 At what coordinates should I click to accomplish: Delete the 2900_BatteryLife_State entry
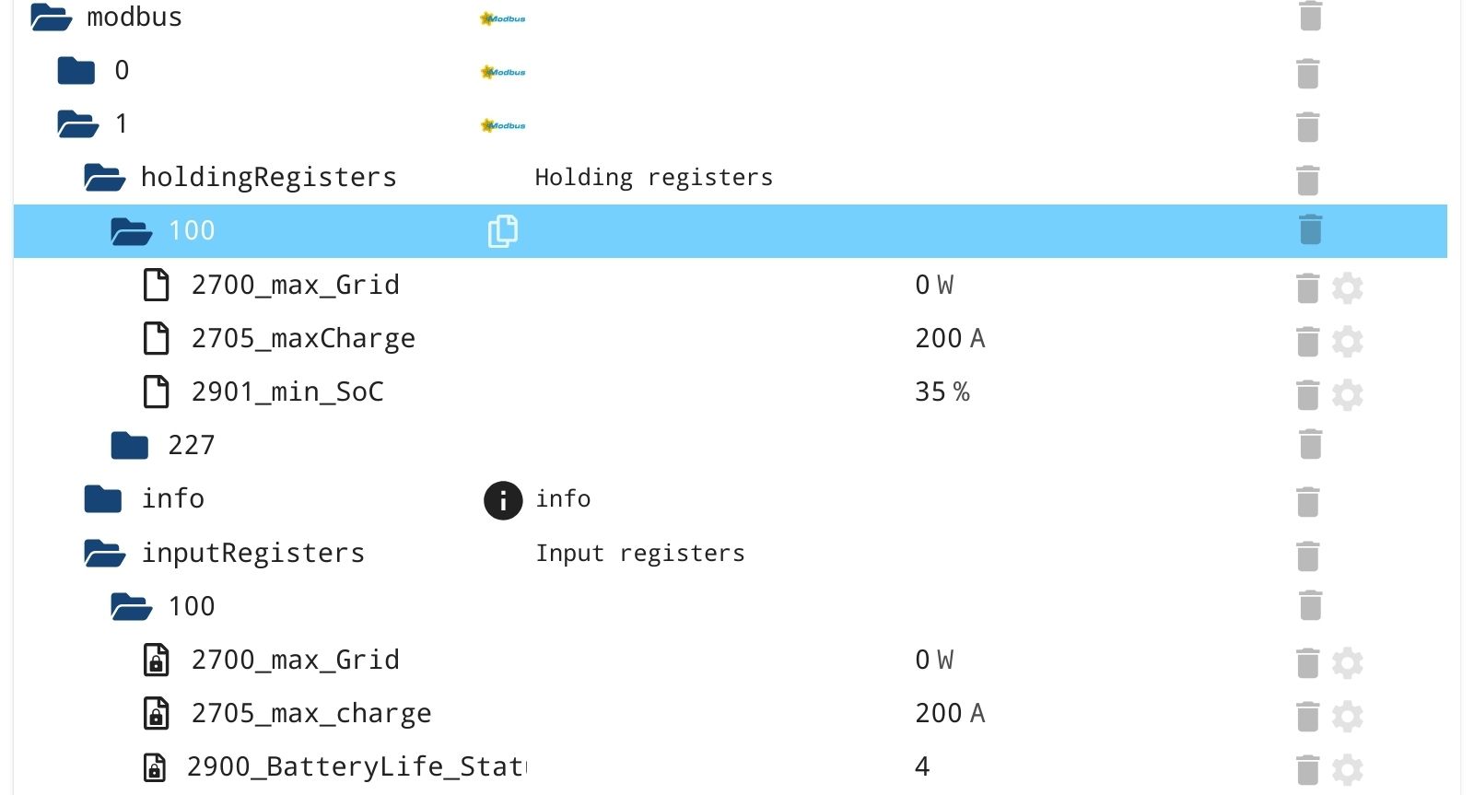coord(1307,769)
